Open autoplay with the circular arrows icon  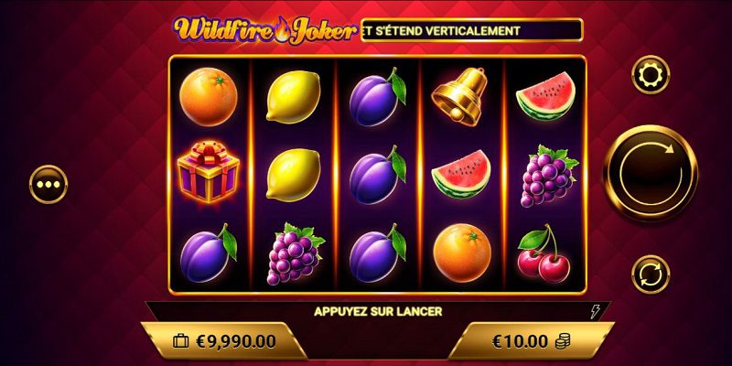click(651, 274)
